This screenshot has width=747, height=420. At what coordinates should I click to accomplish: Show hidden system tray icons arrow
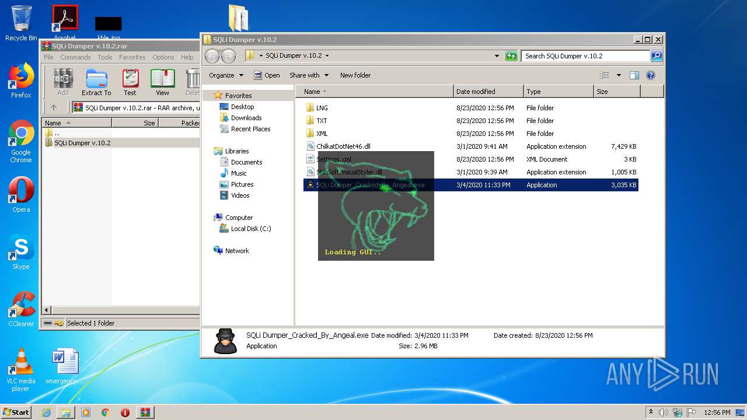[x=651, y=412]
